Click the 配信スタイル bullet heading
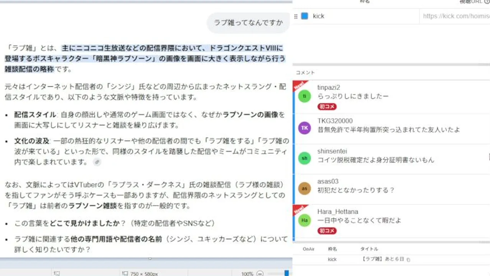This screenshot has height=276, width=490. (x=35, y=115)
